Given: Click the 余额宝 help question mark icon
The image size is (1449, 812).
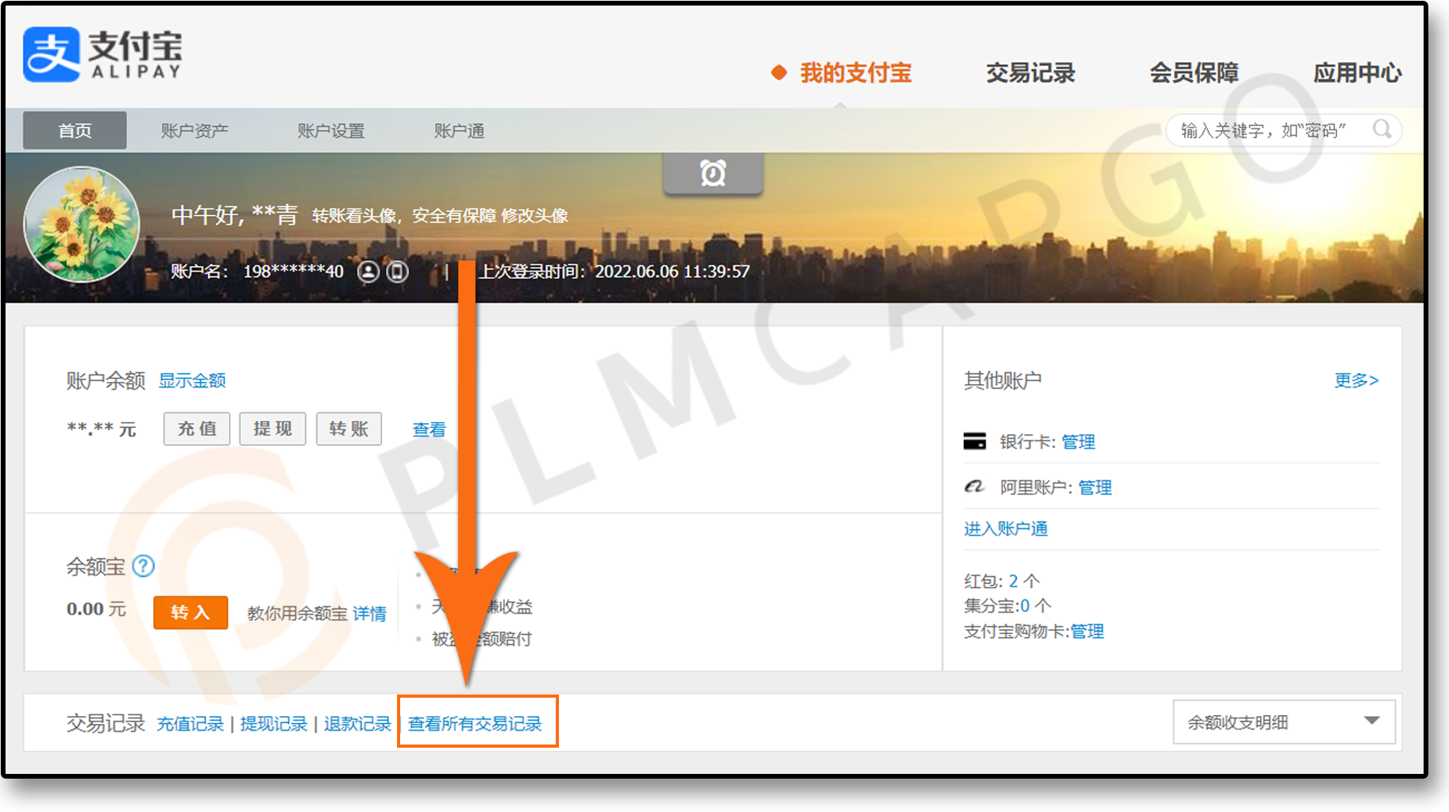Looking at the screenshot, I should coord(144,566).
